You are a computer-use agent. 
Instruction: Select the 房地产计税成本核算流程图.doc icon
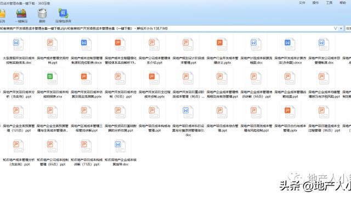[x=256, y=44]
